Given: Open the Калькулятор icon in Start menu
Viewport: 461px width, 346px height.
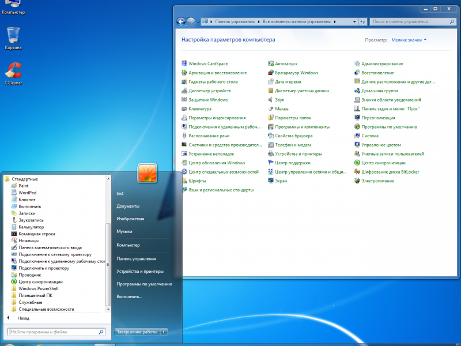Looking at the screenshot, I should pyautogui.click(x=14, y=227).
